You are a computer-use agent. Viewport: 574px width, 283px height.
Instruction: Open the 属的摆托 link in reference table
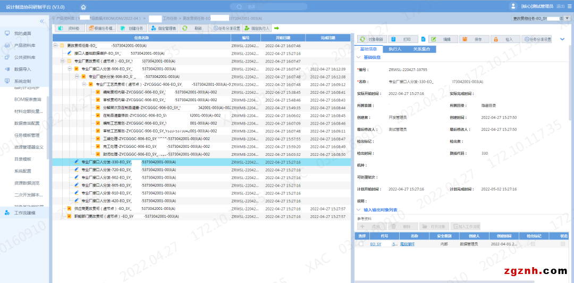click(407, 244)
